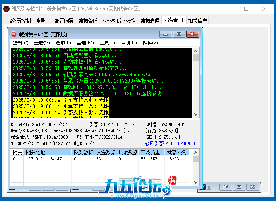Maximize the 翎风引擎控制台 main window
Screen dimensions: 276x201
click(x=246, y=9)
